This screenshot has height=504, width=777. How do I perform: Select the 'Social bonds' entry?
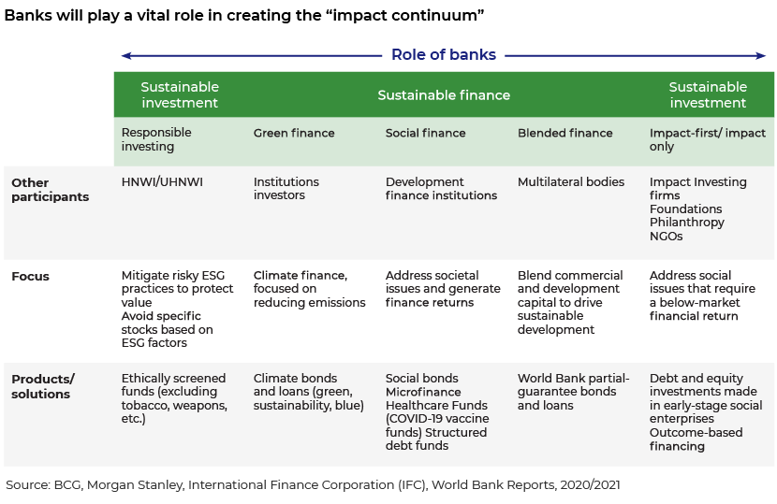click(x=421, y=379)
